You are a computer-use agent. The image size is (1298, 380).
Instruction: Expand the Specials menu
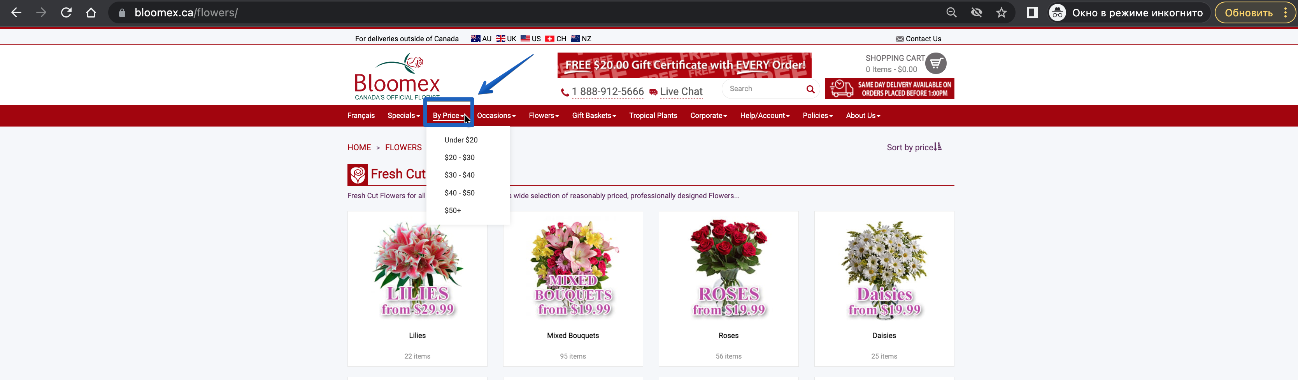tap(403, 115)
